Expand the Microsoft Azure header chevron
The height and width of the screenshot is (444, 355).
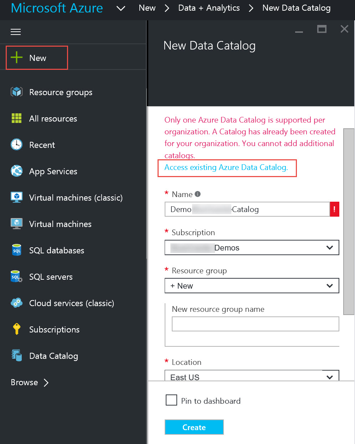click(x=121, y=8)
